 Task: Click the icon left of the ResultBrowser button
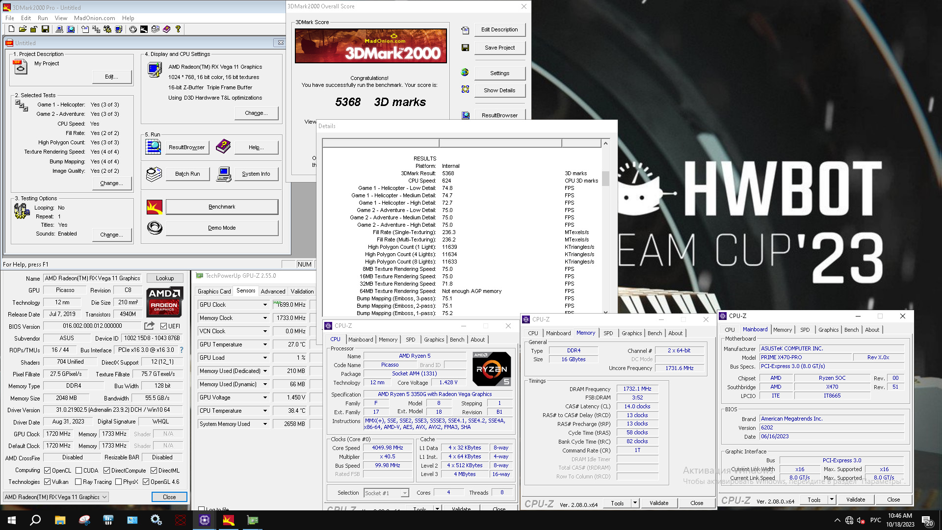[x=154, y=147]
